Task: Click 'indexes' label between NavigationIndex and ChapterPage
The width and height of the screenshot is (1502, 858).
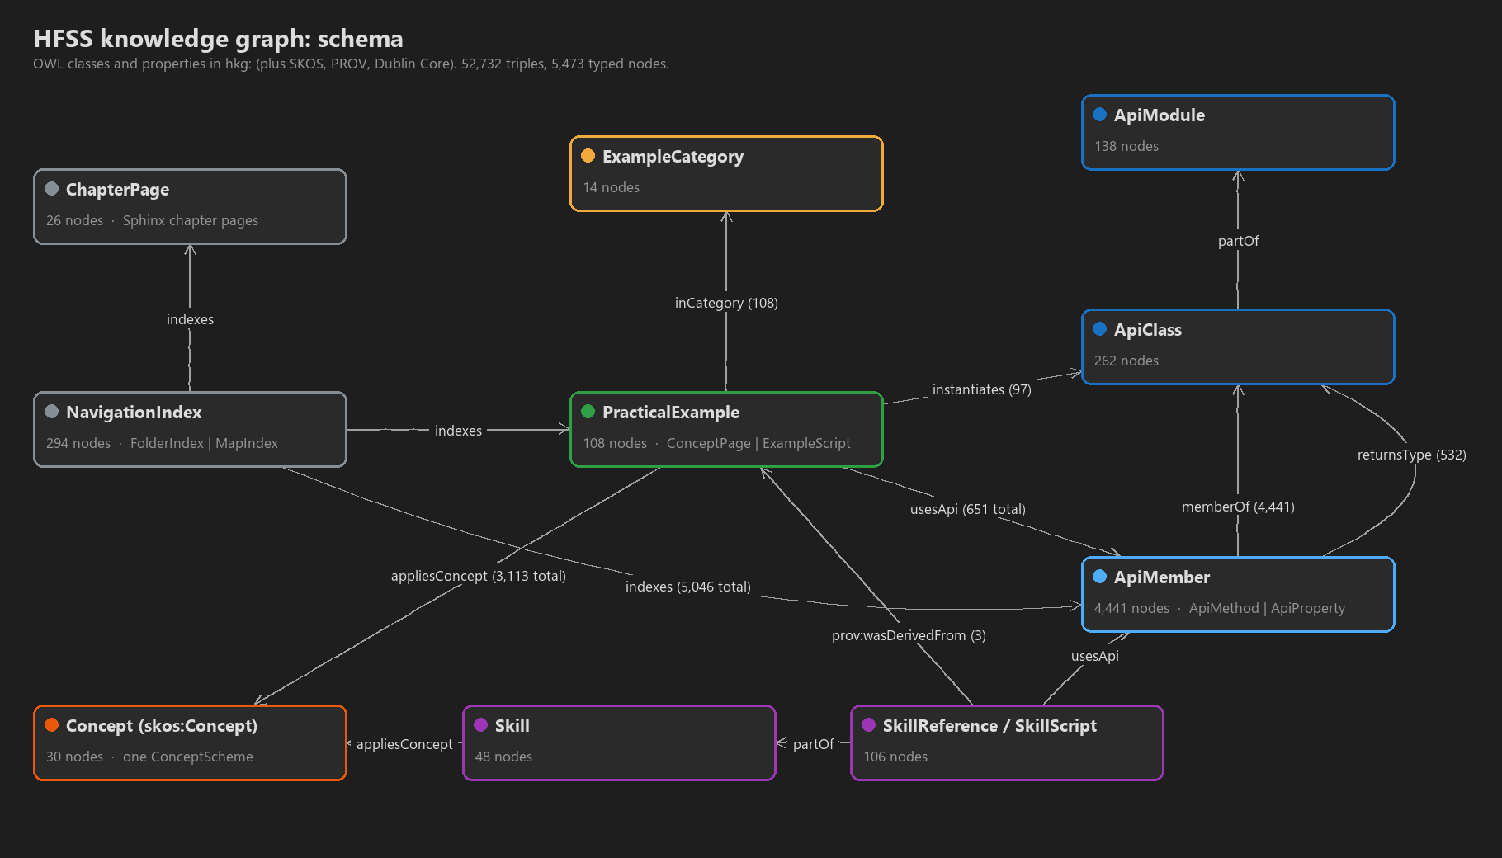Action: (x=190, y=319)
